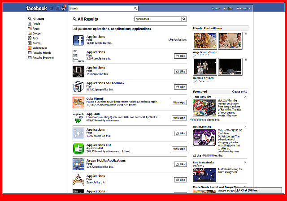
Task: Open the Chat (Offline) bar
Action: coord(258,190)
